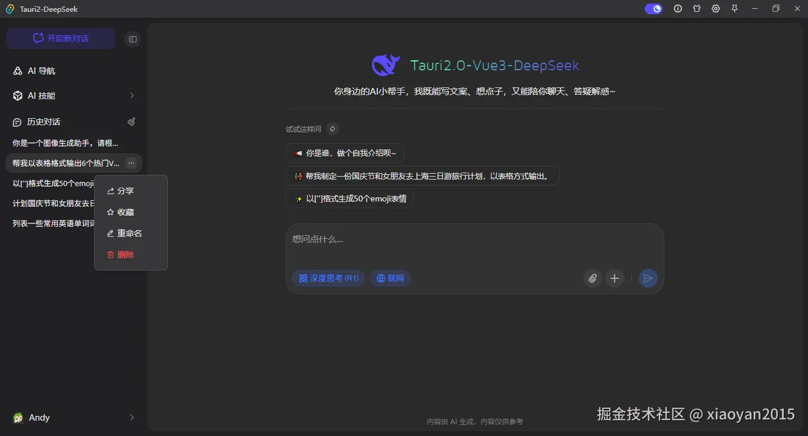Toggle the theme switch in title bar
Viewport: 808px width, 436px height.
[653, 9]
